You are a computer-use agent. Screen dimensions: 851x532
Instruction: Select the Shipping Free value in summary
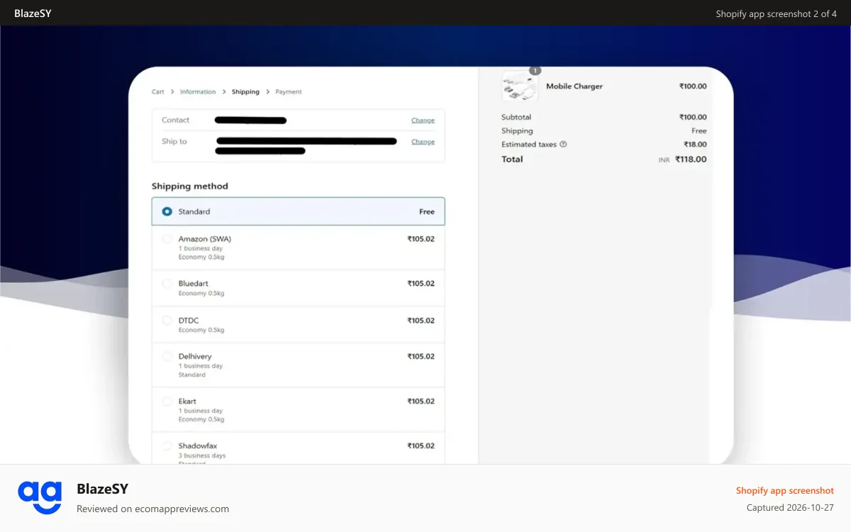click(699, 131)
